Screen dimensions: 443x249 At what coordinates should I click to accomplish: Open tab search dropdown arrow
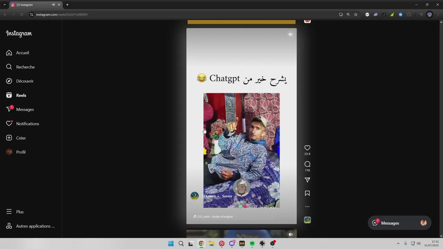click(x=4, y=5)
